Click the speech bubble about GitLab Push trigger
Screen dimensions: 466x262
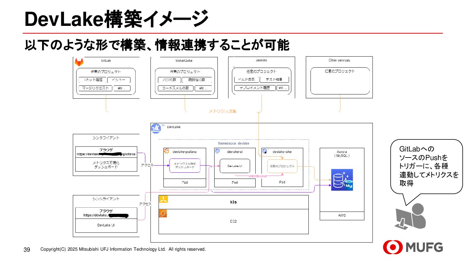(427, 167)
